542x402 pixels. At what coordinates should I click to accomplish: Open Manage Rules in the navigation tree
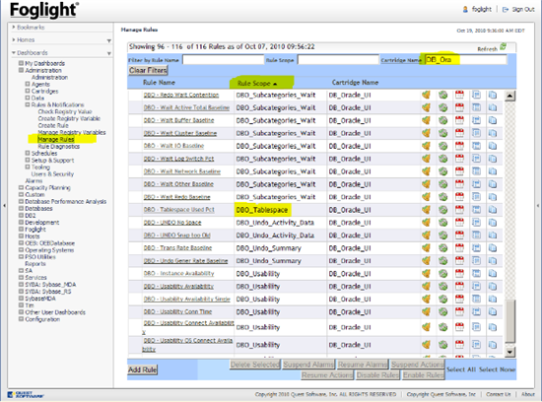(55, 139)
